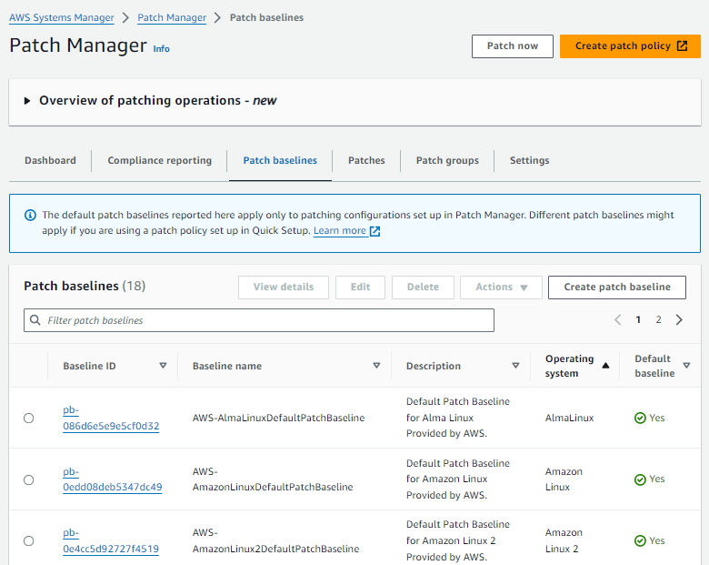Click the external link icon after Learn more
Viewport: 709px width, 565px height.
[374, 231]
